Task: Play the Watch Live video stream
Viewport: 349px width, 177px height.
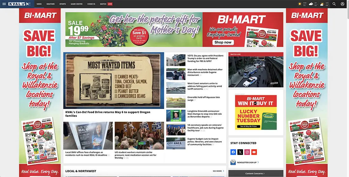Action: point(256,72)
